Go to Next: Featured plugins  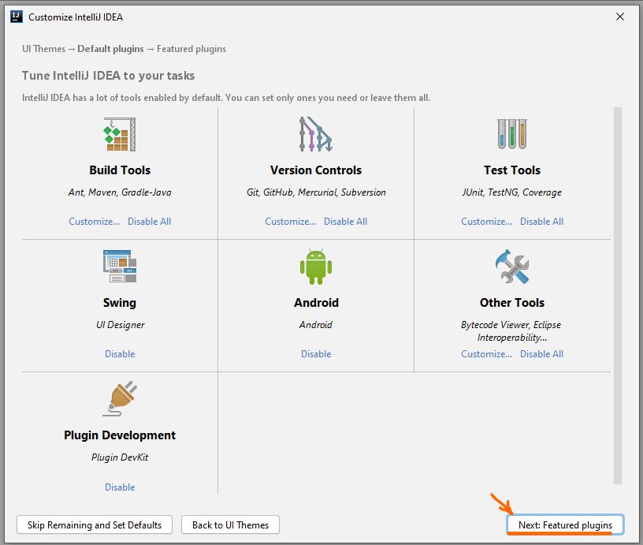pos(565,525)
